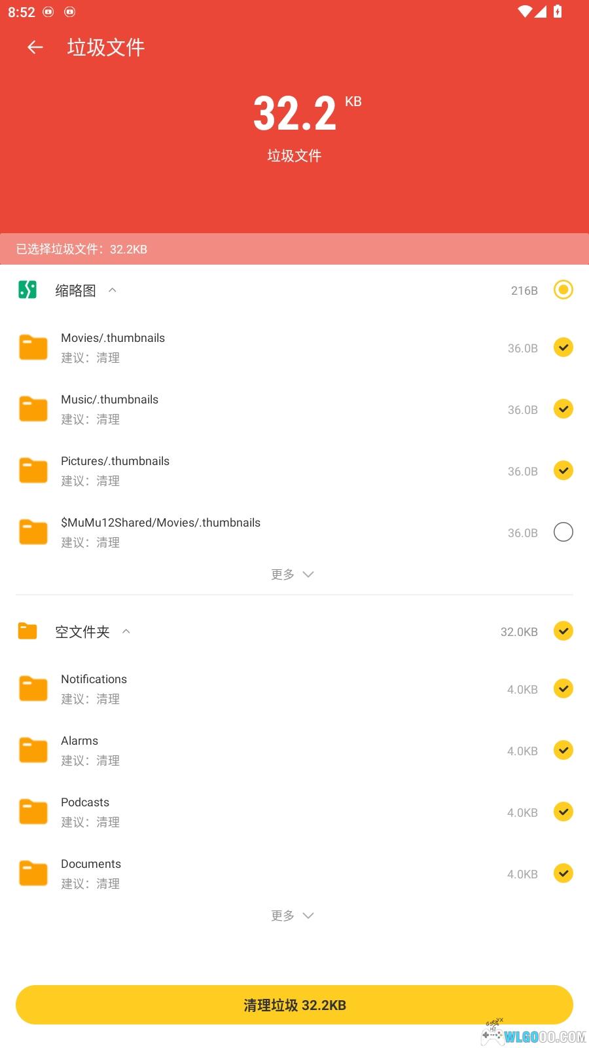Image resolution: width=589 pixels, height=1048 pixels.
Task: Tap the 已选择垃圾文件 summary bar
Action: click(x=294, y=249)
